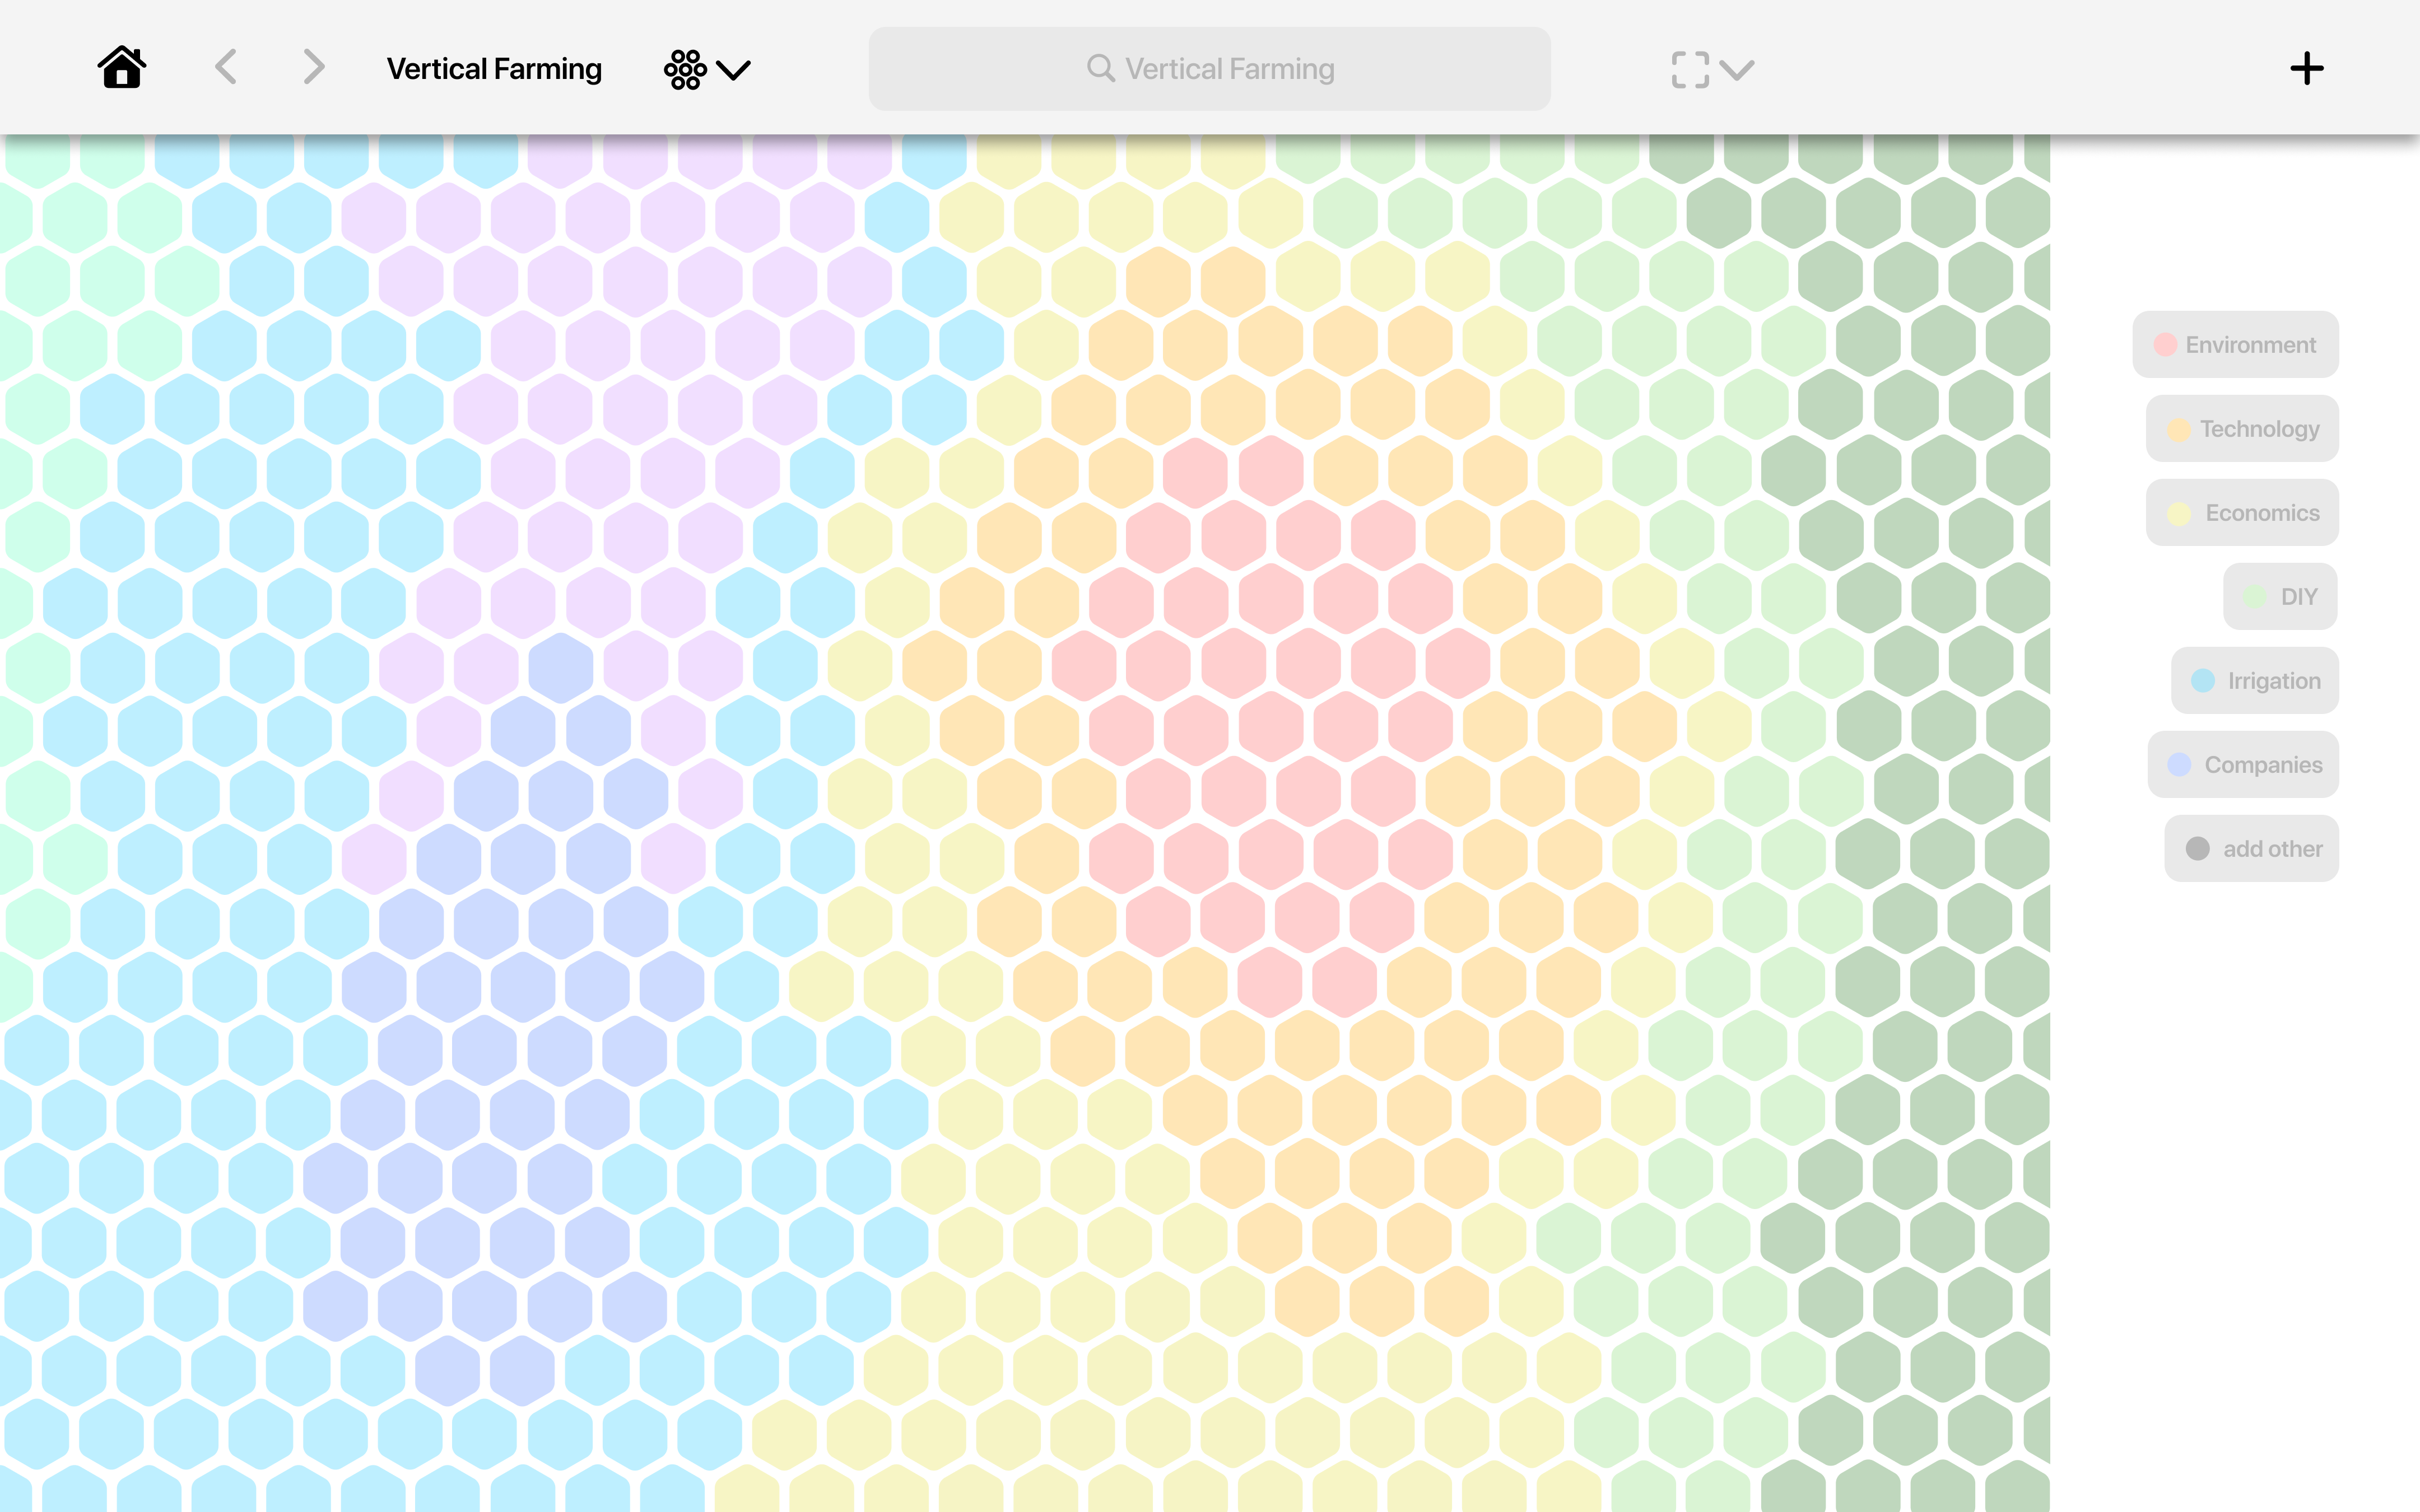
Task: Click the search magnifier icon
Action: coord(1100,68)
